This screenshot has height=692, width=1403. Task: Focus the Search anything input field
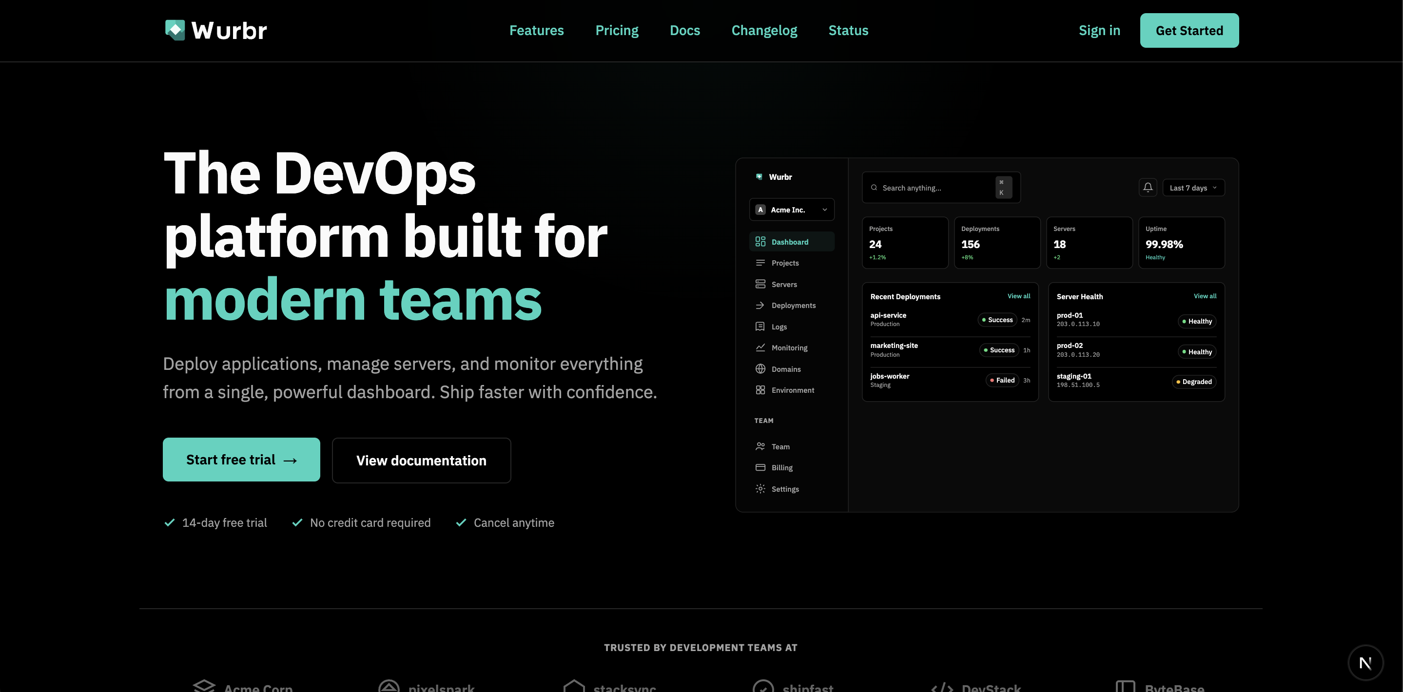940,188
